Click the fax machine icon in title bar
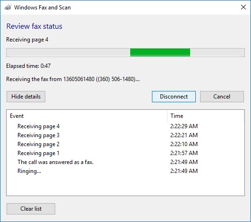 pyautogui.click(x=8, y=8)
